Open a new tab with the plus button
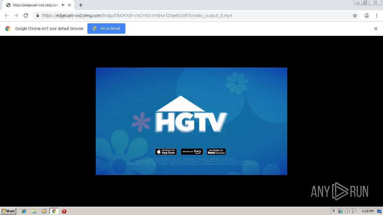 click(x=81, y=5)
